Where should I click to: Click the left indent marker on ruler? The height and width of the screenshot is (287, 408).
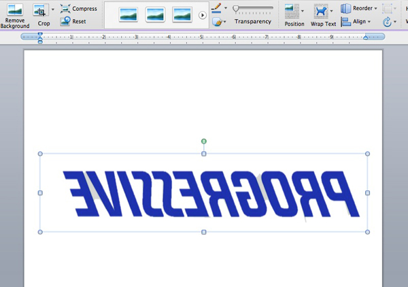pyautogui.click(x=40, y=37)
